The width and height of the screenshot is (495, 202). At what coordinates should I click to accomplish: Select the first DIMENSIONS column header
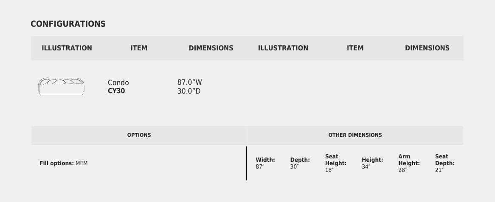click(211, 48)
